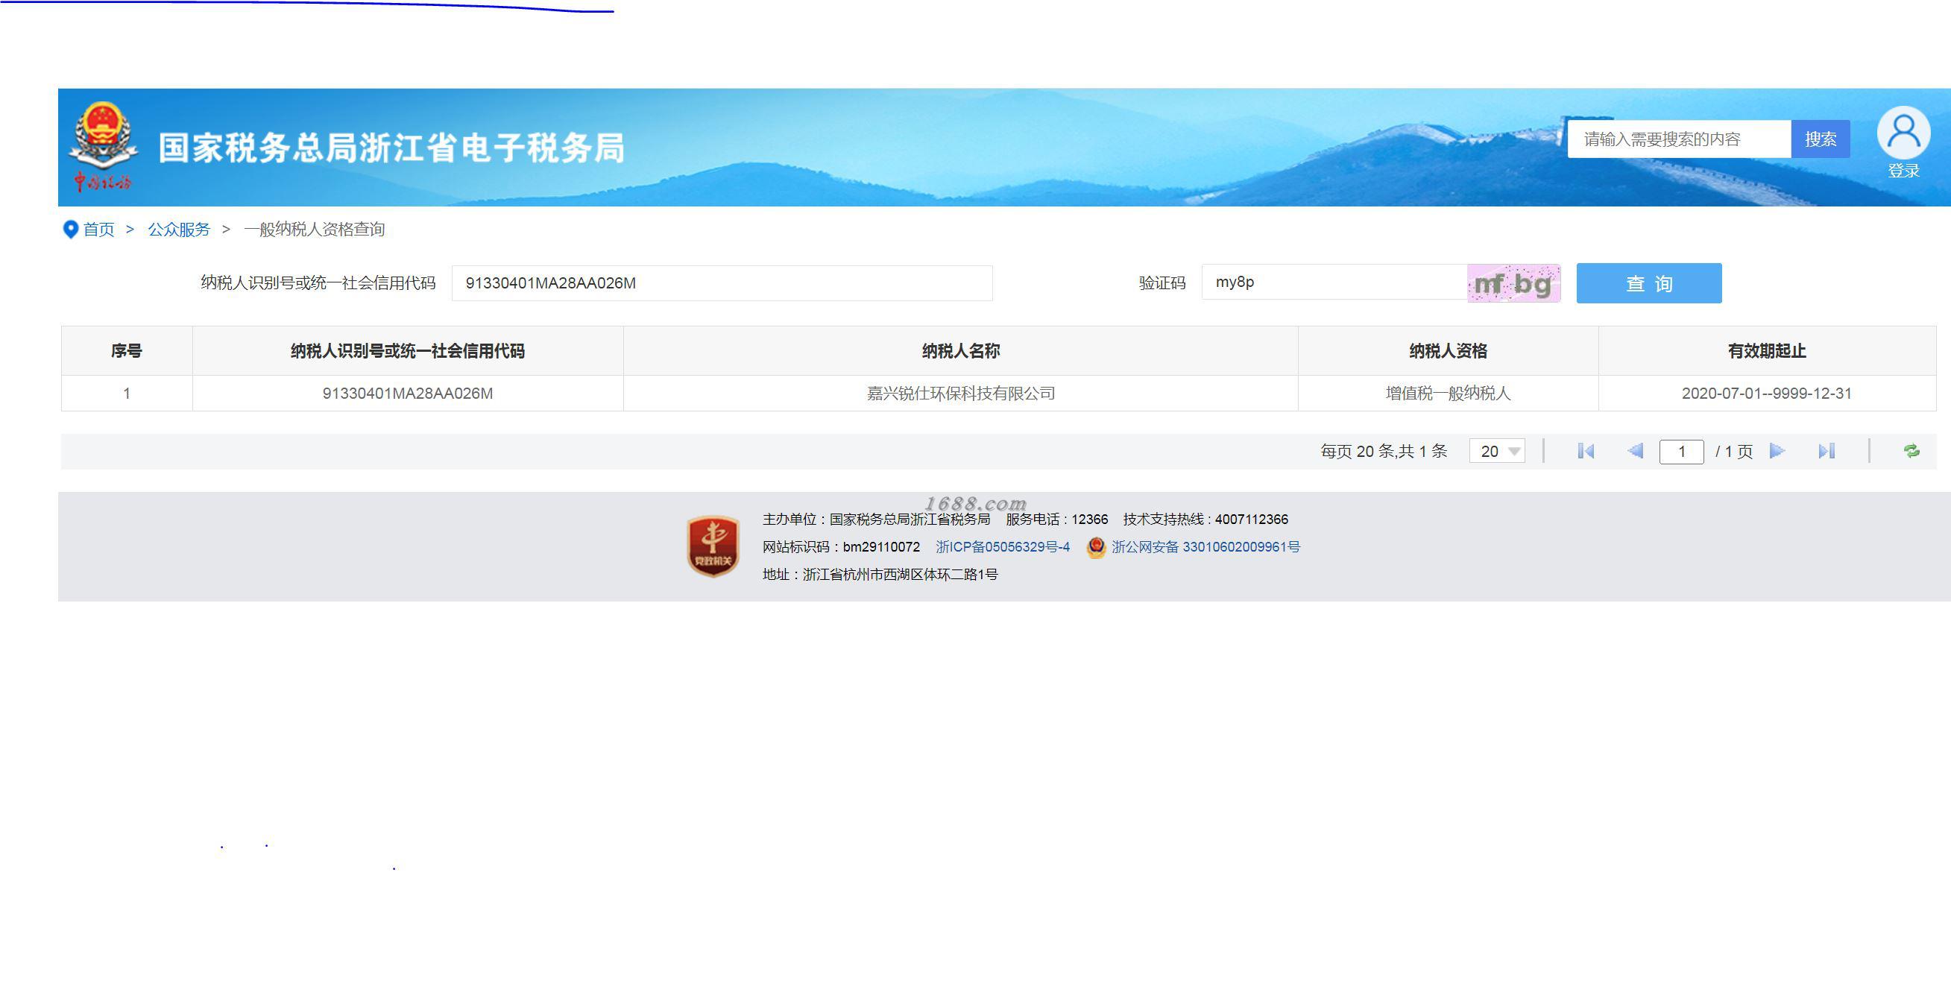This screenshot has height=1004, width=1951.
Task: Open 首页 breadcrumb link
Action: click(98, 230)
